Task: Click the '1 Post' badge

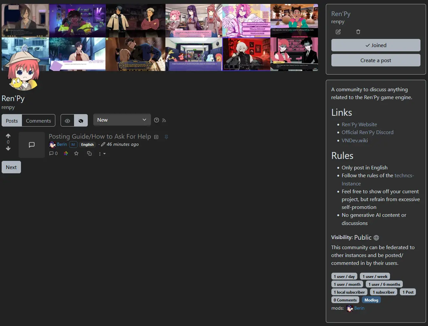Action: click(x=408, y=292)
